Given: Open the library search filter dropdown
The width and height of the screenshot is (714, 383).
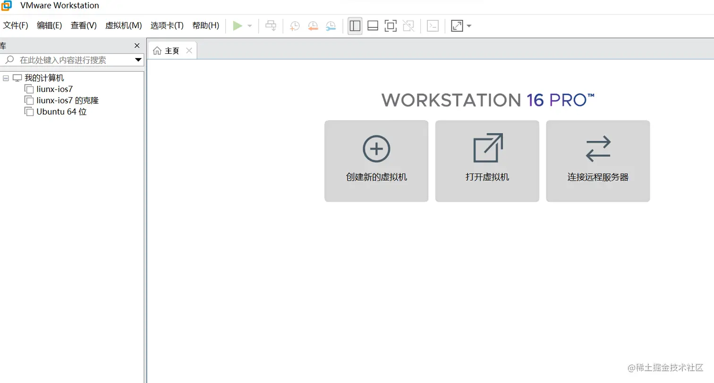Looking at the screenshot, I should pyautogui.click(x=138, y=60).
